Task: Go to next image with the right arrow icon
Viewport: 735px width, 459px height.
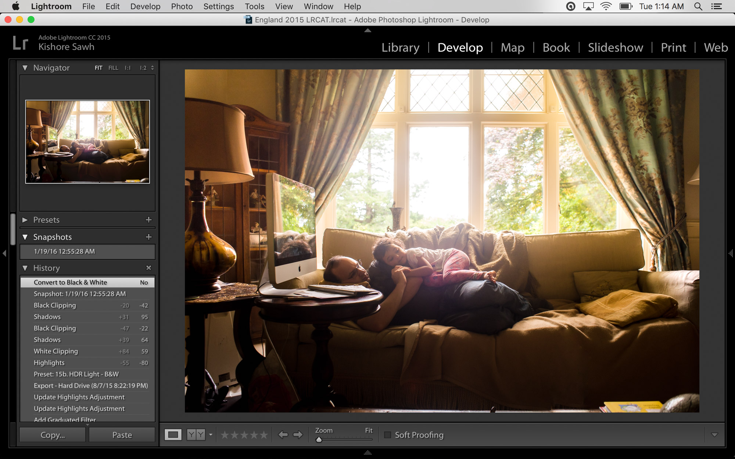Action: coord(297,434)
